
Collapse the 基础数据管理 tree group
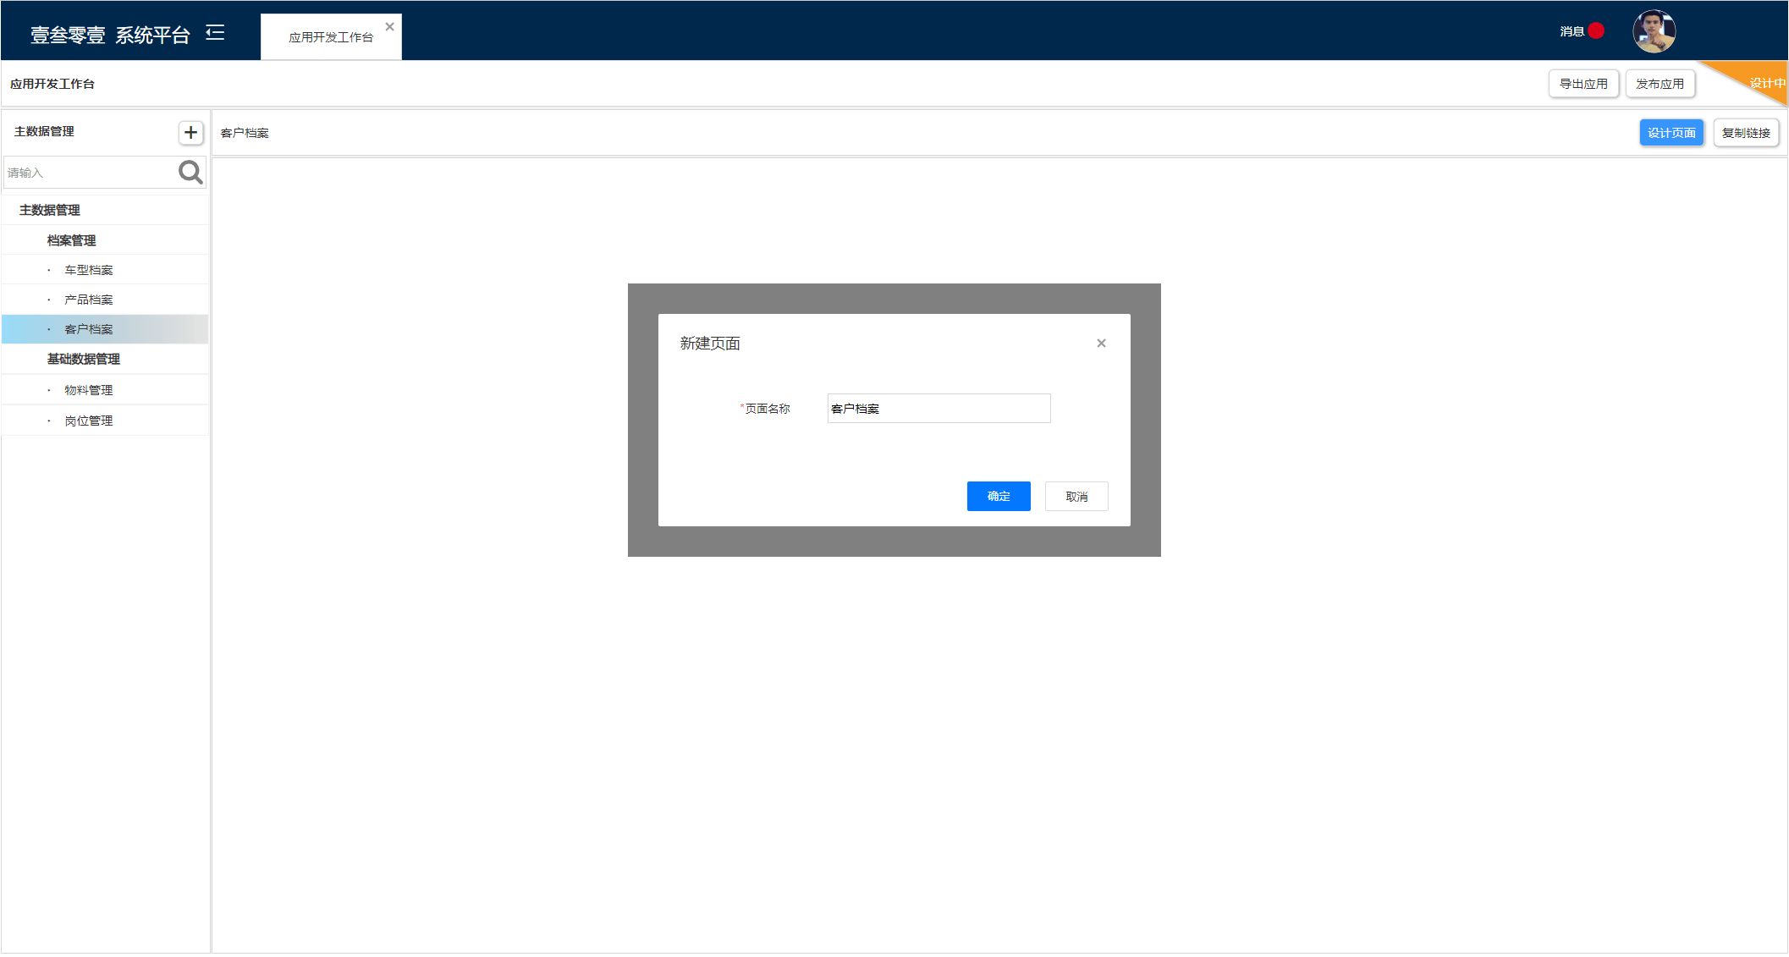click(x=83, y=360)
